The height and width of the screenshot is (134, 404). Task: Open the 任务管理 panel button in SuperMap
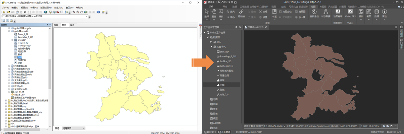224,132
